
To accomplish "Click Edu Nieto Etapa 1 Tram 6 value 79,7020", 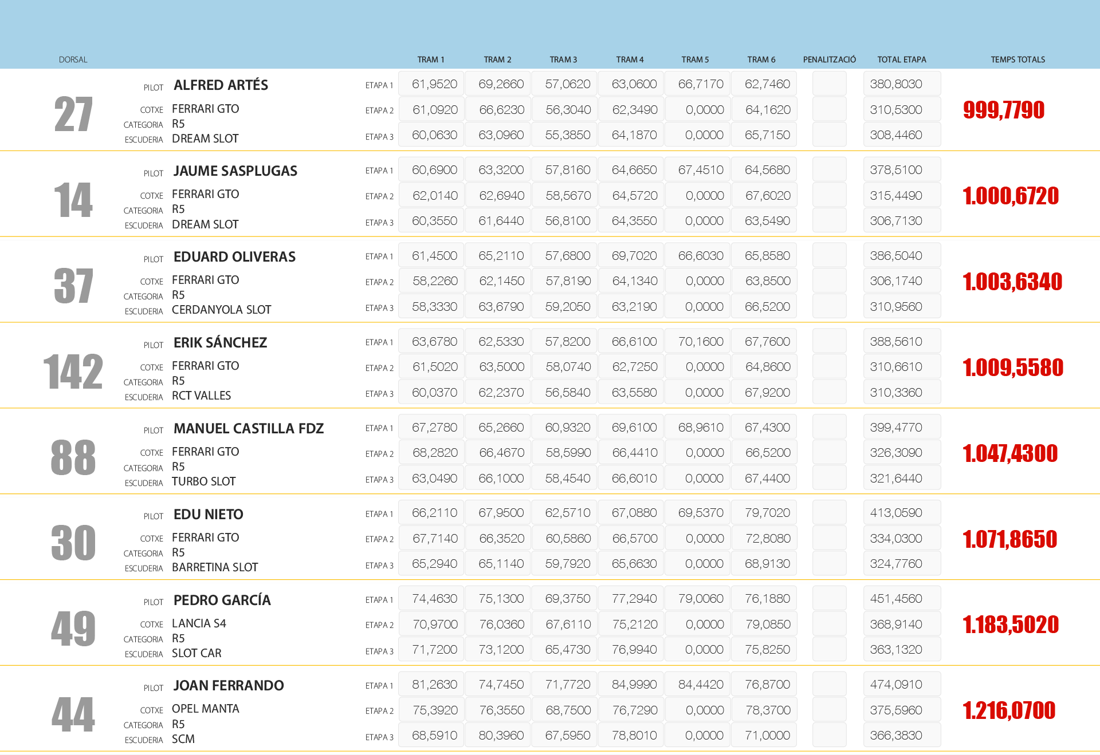I will (x=764, y=513).
